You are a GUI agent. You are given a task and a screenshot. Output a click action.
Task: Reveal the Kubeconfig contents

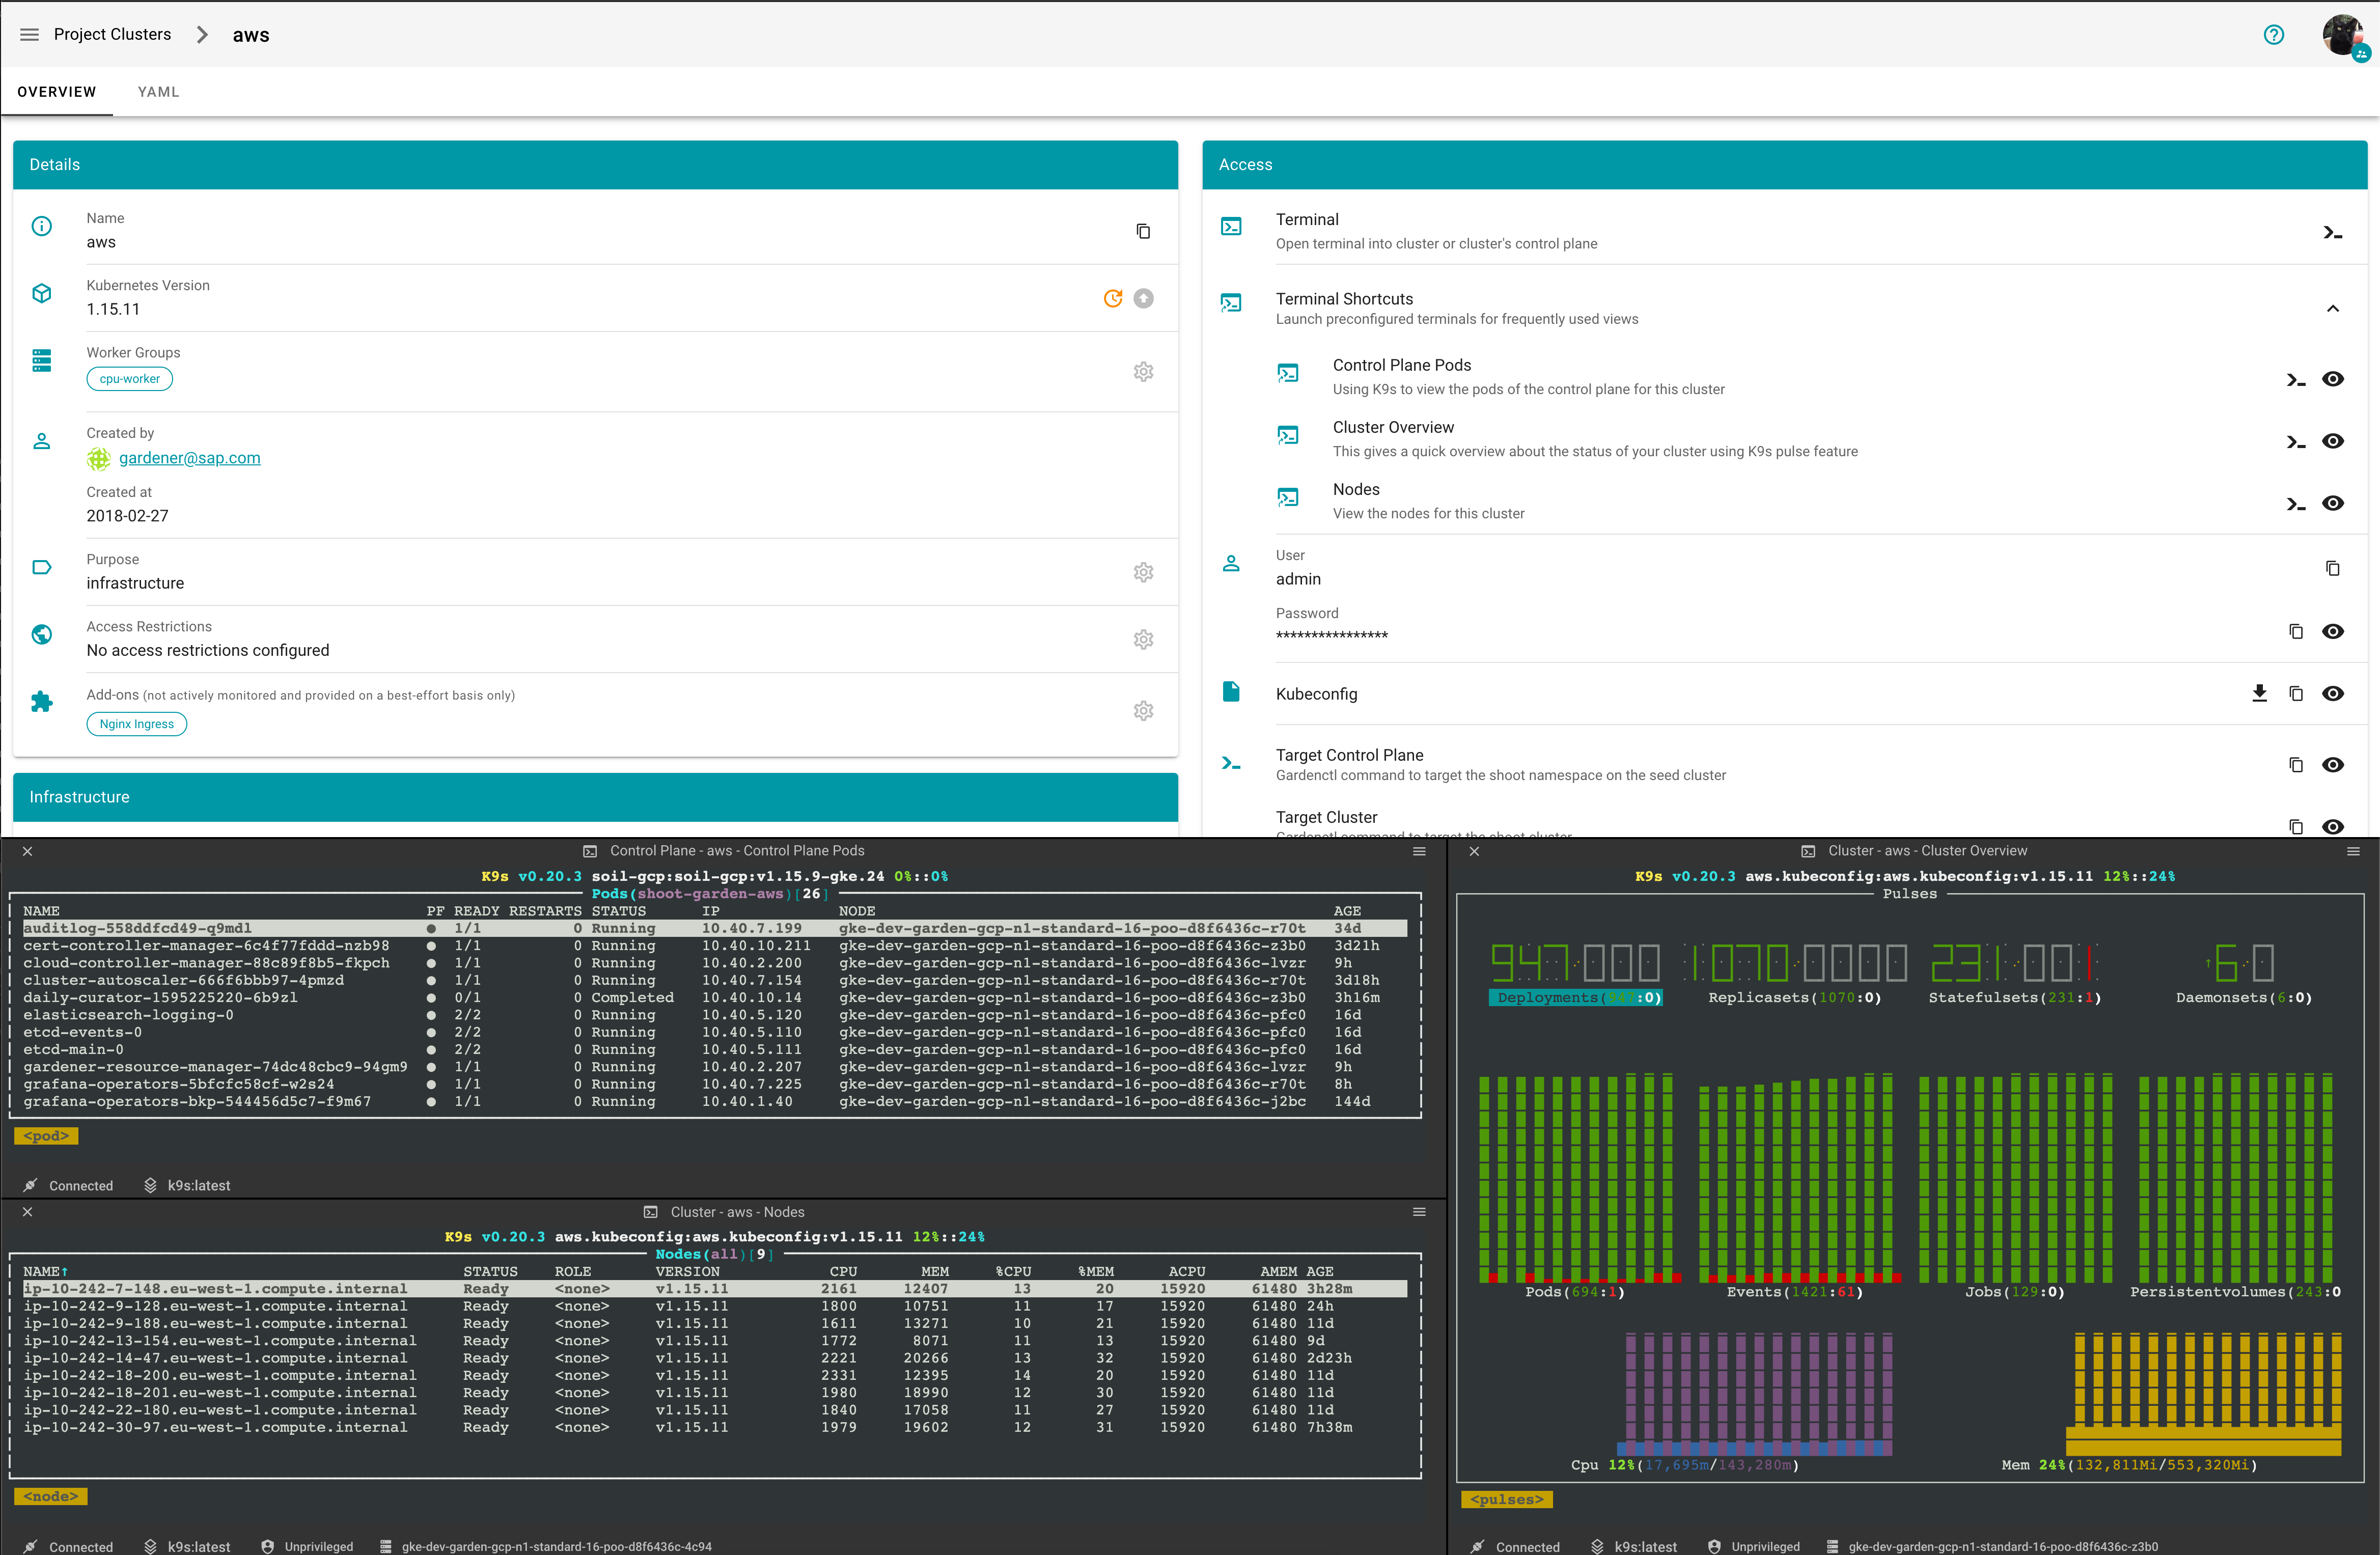[2332, 693]
